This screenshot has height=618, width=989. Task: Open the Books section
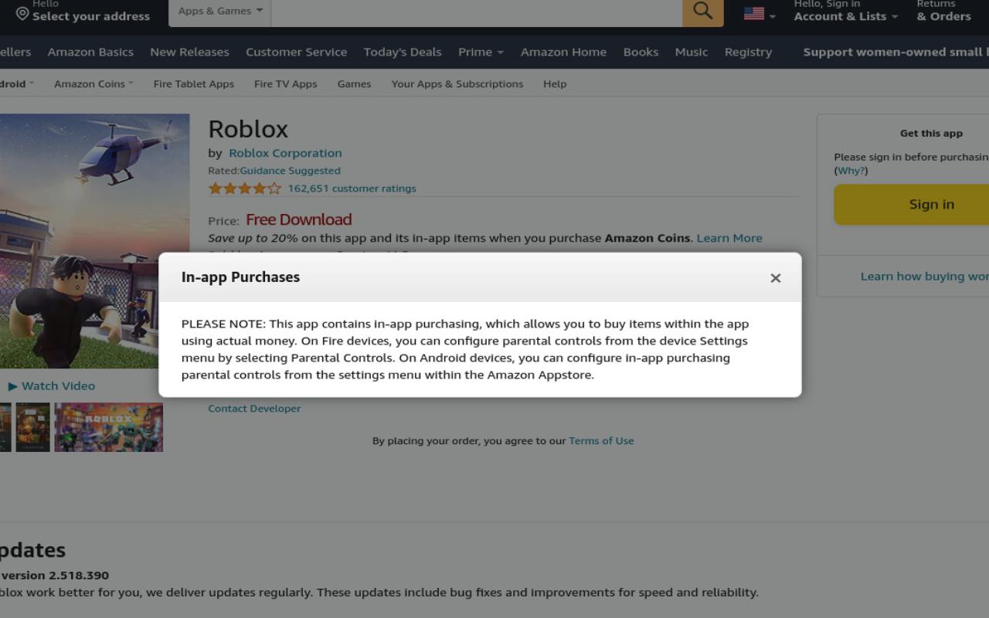(x=641, y=52)
